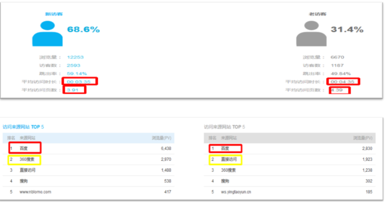
Task: Open 360搜索 row ranked 2 for new visitors
Action: [88, 159]
